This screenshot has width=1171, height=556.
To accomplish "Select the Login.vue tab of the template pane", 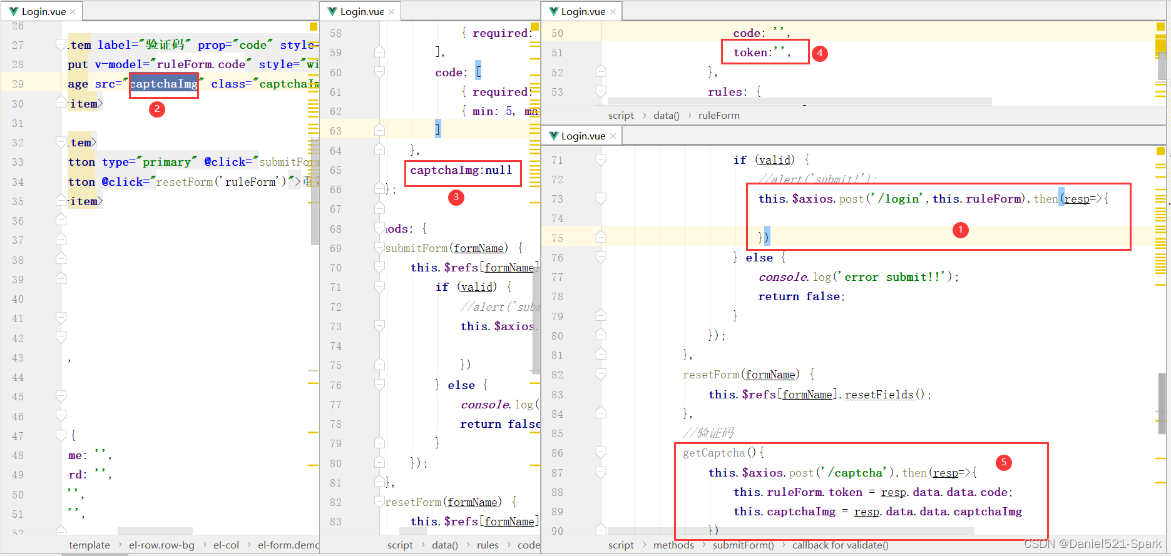I will pos(43,11).
